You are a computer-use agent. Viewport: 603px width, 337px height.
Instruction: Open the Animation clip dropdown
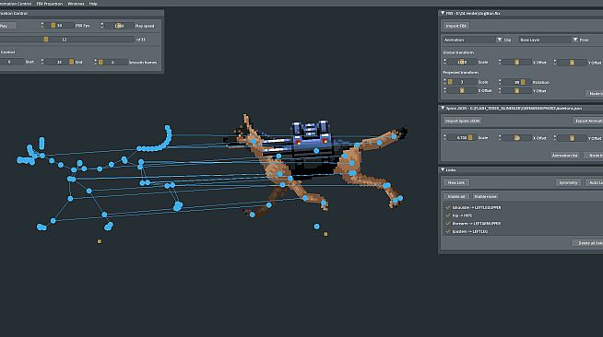[473, 40]
